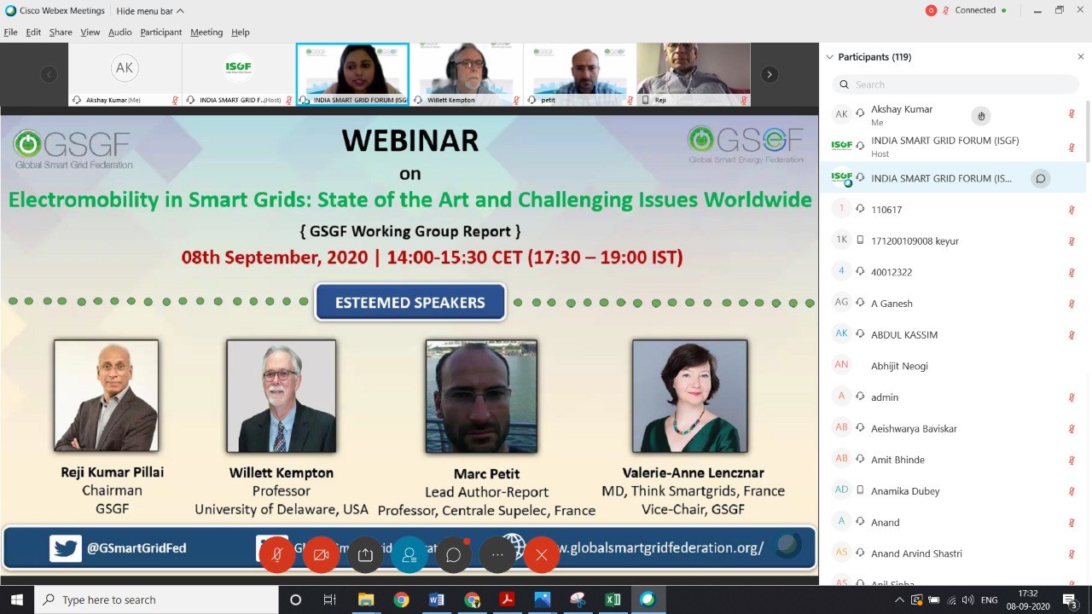Click the ENG language indicator
1092x614 pixels.
coord(990,600)
